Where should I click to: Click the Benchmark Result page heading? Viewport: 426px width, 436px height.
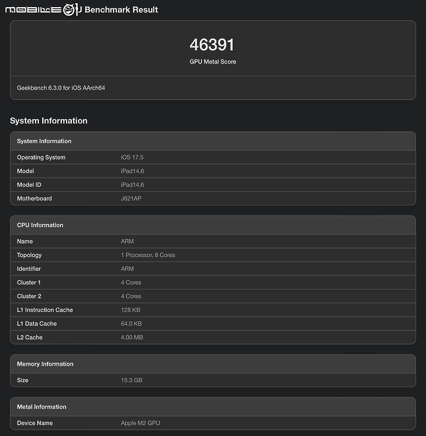pyautogui.click(x=121, y=10)
